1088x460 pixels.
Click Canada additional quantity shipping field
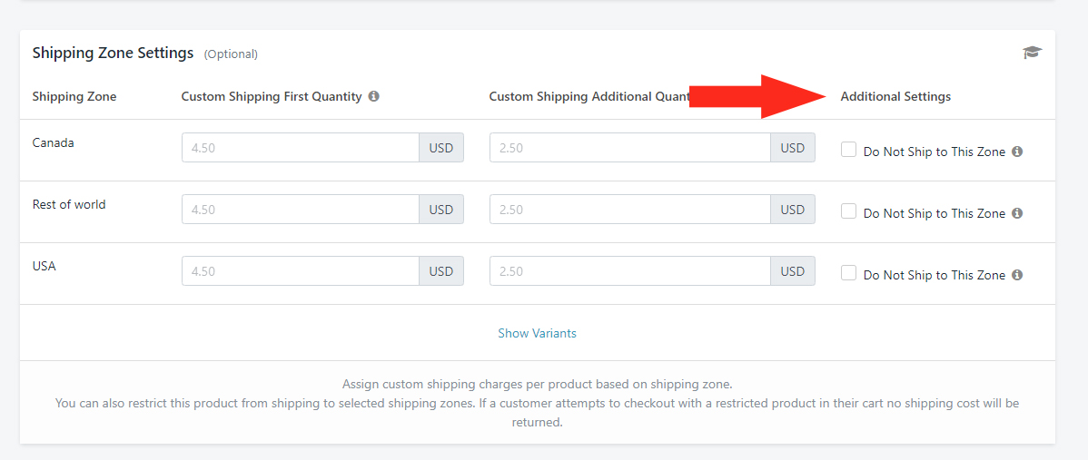pos(630,148)
